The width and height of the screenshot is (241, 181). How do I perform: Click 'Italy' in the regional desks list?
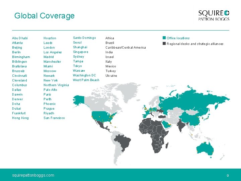tap(109, 62)
